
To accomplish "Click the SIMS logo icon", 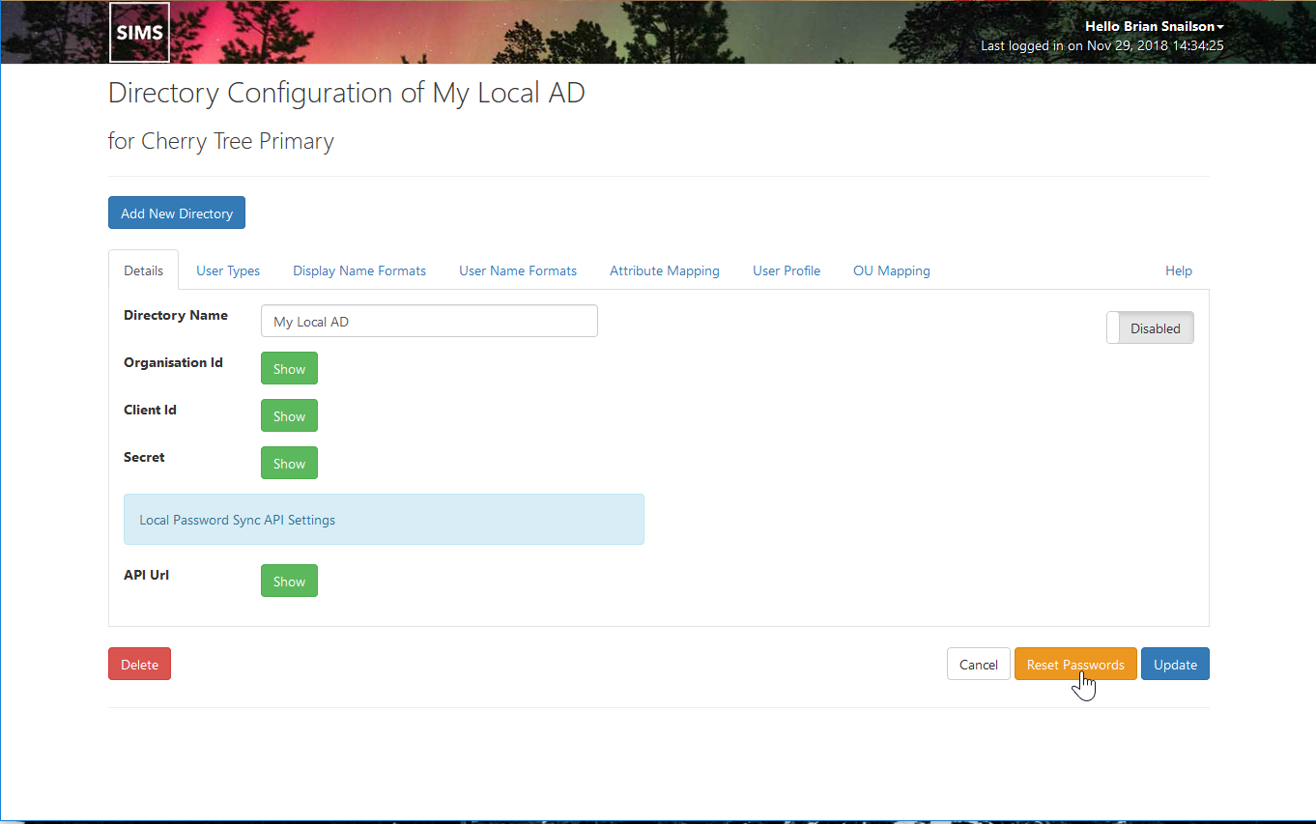I will (140, 32).
